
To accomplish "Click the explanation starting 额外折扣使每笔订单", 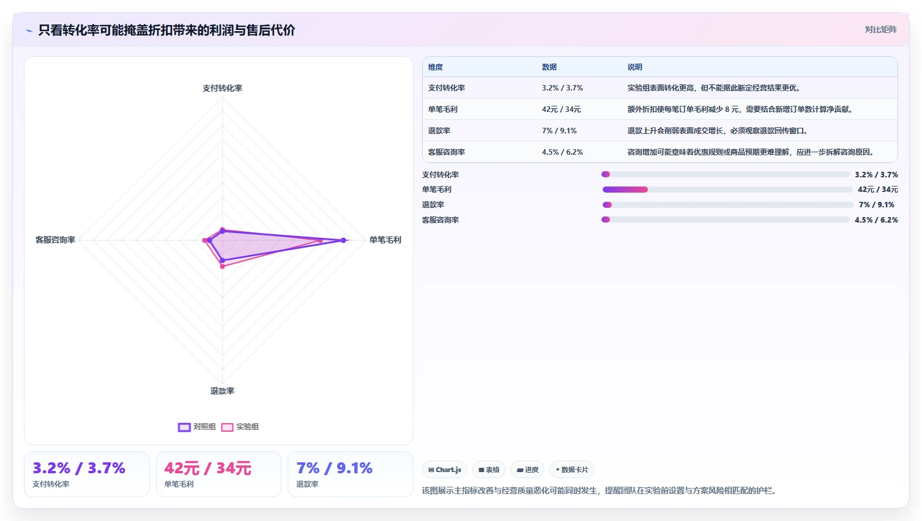I will 740,109.
